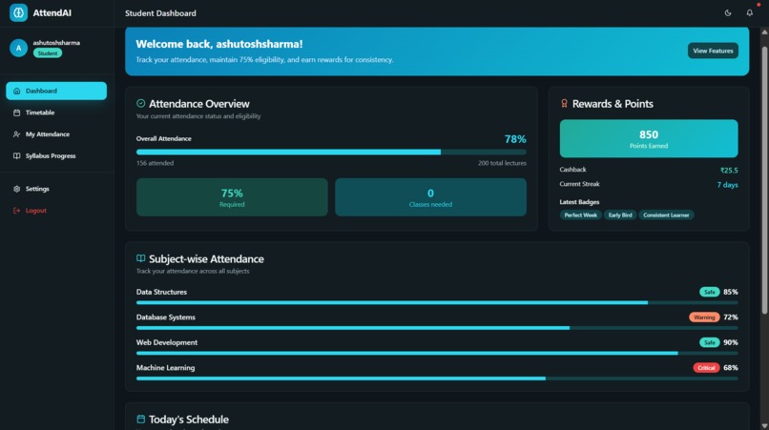Click the Attendance Overview checkmark icon
The image size is (769, 430).
click(x=141, y=103)
